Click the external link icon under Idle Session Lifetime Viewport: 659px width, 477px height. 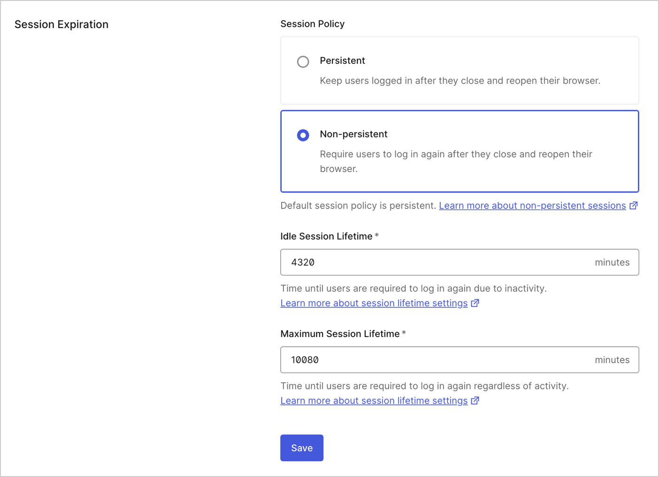pos(475,303)
